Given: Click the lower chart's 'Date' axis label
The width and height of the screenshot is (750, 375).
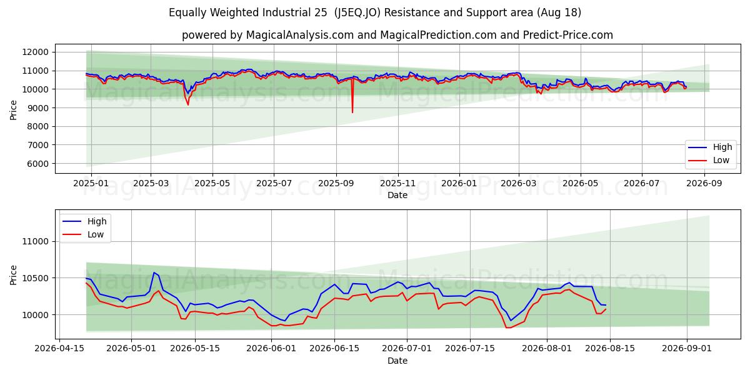Looking at the screenshot, I should click(397, 361).
